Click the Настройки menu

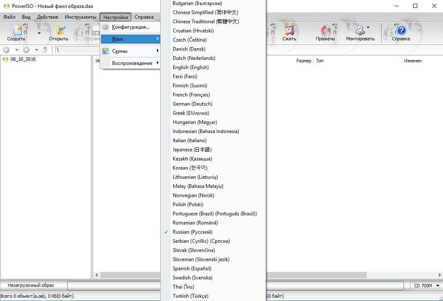coord(115,17)
